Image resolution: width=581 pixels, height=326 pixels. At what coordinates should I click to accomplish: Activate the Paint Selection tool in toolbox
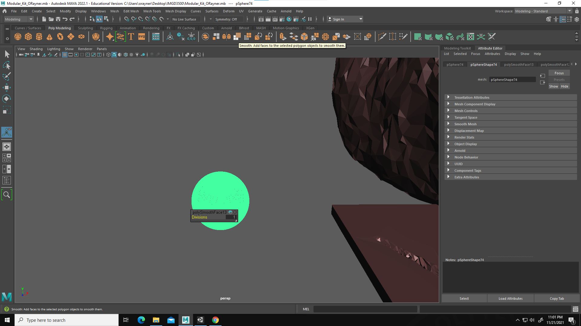click(x=7, y=77)
